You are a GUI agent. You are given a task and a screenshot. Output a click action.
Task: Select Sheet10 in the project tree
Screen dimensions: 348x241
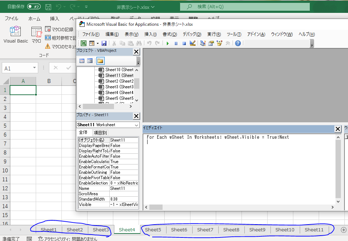pyautogui.click(x=116, y=69)
